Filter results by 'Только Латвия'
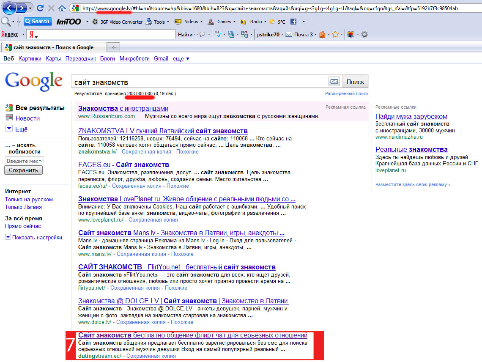 23,207
